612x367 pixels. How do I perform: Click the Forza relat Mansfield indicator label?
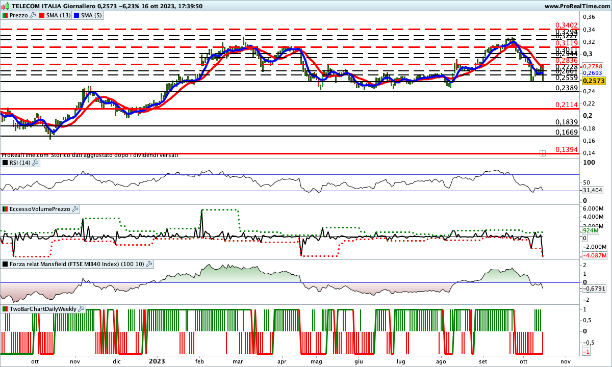pyautogui.click(x=76, y=264)
